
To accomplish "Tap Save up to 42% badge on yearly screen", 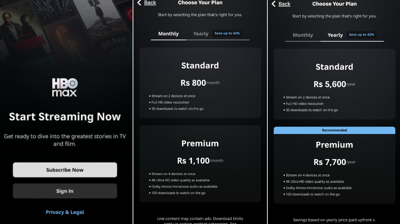I will [361, 35].
